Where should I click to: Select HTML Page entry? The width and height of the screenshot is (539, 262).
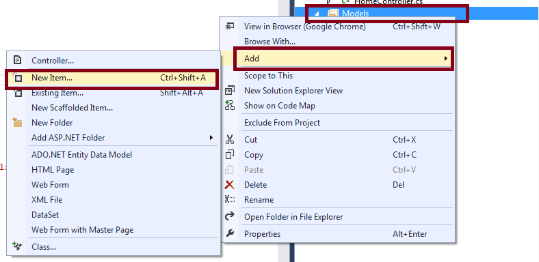pos(53,170)
